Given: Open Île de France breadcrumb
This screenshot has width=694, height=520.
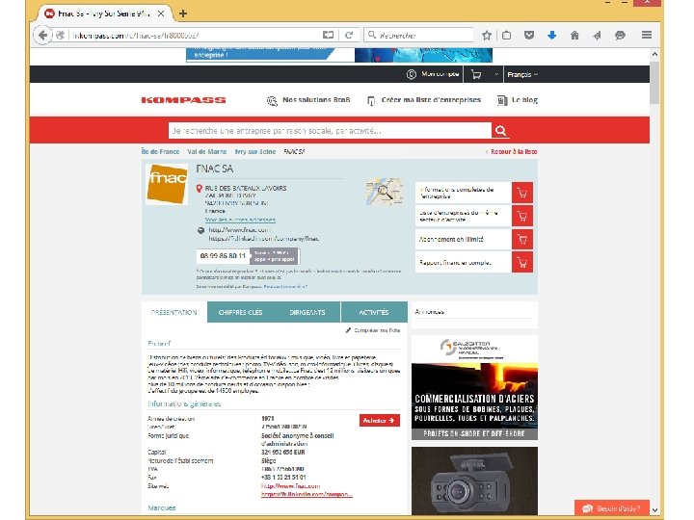Looking at the screenshot, I should [160, 152].
